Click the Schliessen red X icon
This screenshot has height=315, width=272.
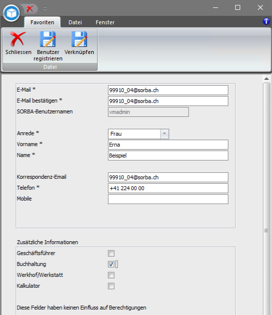coord(18,39)
